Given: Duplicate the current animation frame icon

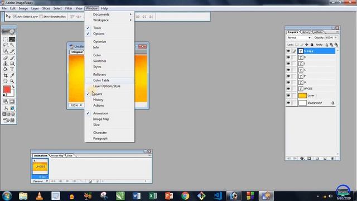Looking at the screenshot, I should [90, 181].
